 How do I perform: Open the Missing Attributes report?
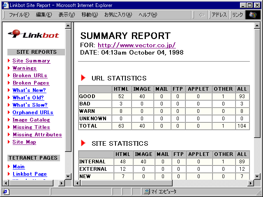coord(37,135)
